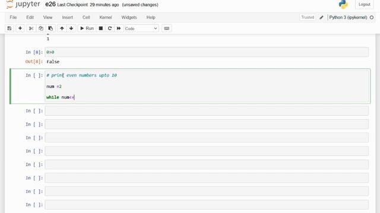Image resolution: width=380 pixels, height=213 pixels.
Task: Click the Out[8] False output
Action: tap(53, 62)
